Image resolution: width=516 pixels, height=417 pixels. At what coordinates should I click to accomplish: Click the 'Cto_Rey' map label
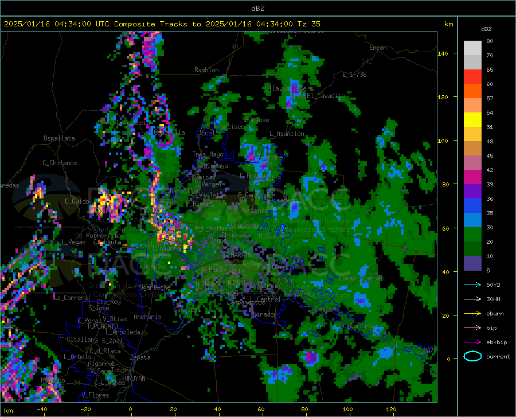tap(108, 302)
